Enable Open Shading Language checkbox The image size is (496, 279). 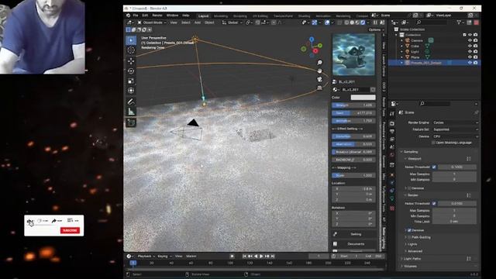433,143
